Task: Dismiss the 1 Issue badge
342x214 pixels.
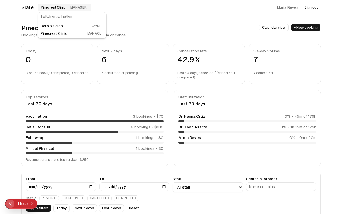Action: click(32, 204)
